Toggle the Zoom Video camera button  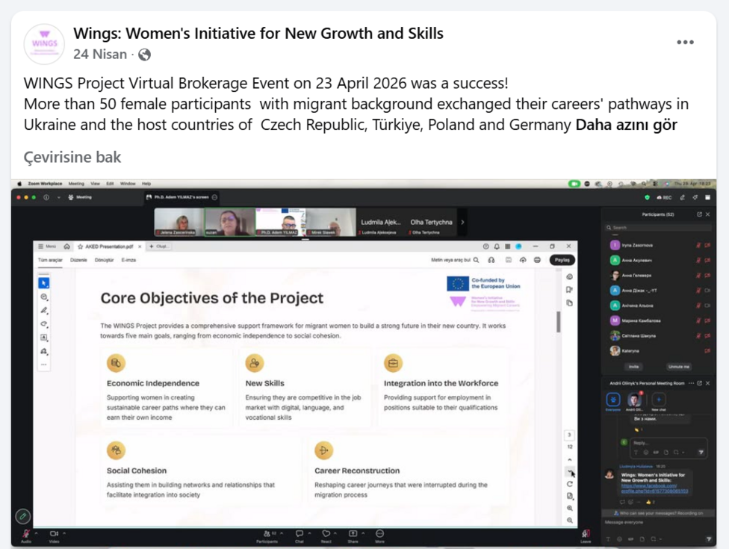pos(54,535)
